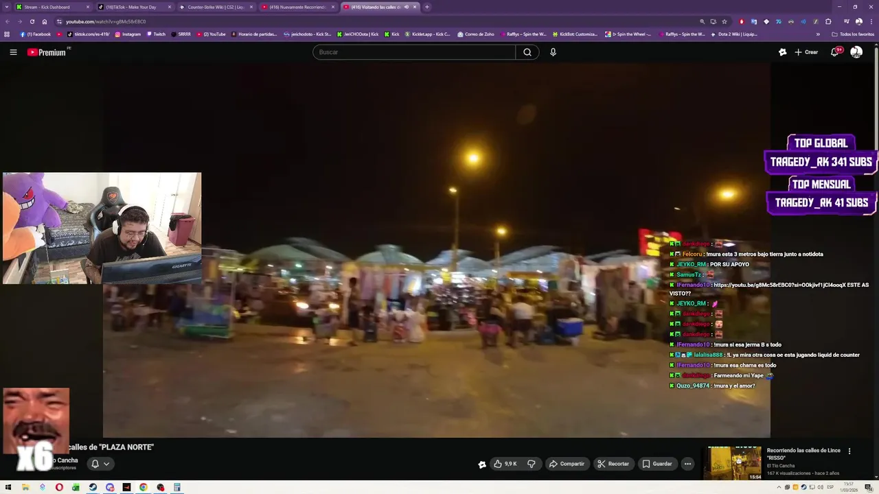Bookmark this page with star icon
The image size is (879, 494).
coord(724,21)
